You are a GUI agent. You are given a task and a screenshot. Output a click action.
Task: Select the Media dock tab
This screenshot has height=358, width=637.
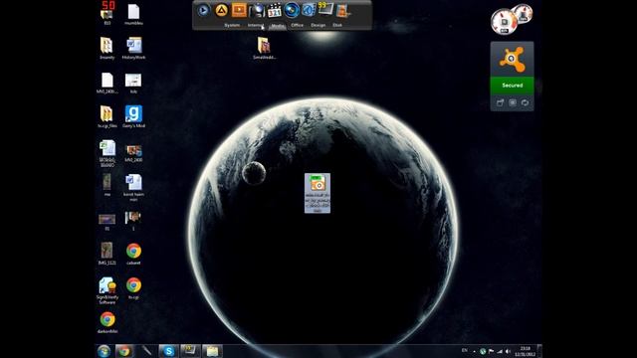tap(278, 26)
